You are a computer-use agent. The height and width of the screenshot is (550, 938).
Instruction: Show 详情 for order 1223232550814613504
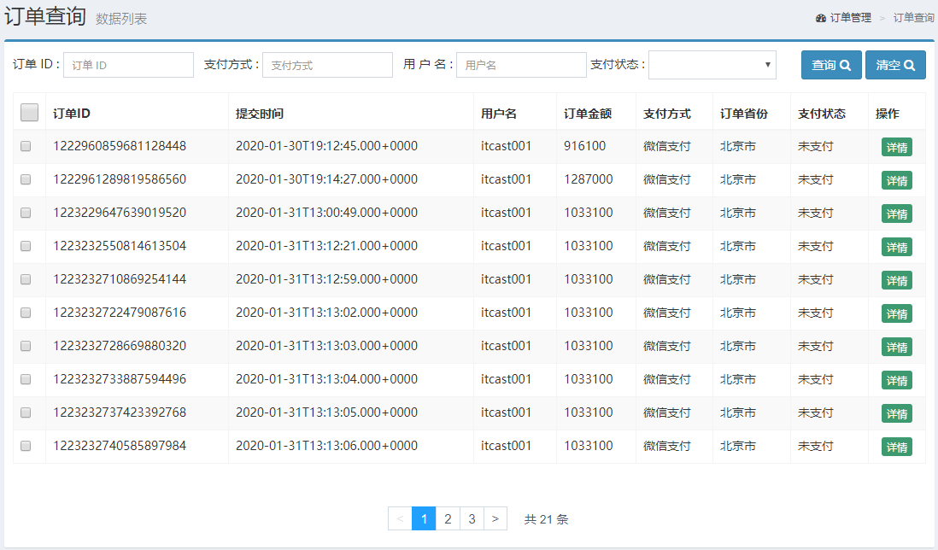click(897, 247)
